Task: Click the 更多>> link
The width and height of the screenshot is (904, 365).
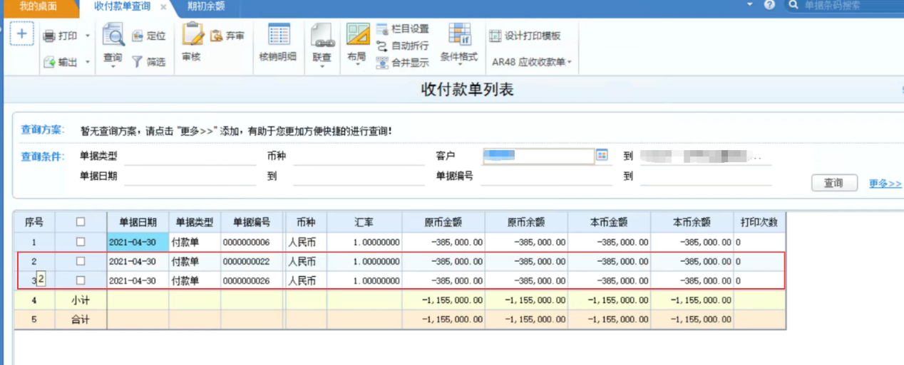Action: coord(885,184)
